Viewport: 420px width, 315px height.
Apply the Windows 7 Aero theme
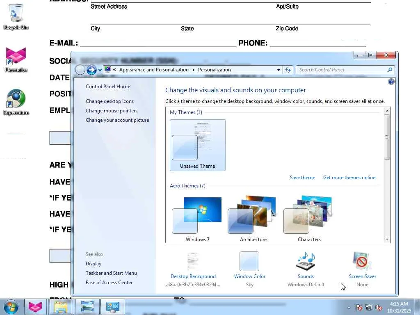click(197, 218)
